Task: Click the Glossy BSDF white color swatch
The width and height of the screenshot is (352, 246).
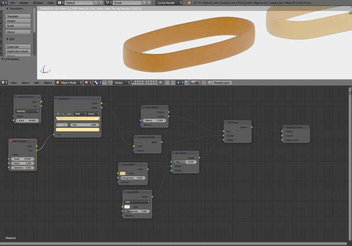Action: coord(127,207)
